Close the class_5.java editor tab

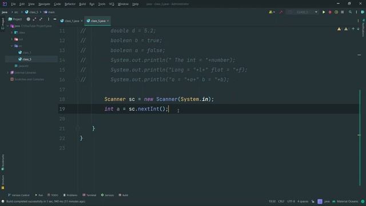click(x=108, y=21)
